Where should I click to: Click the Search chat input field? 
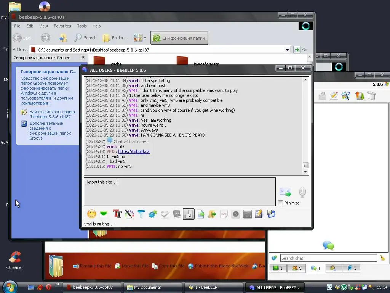point(328,258)
